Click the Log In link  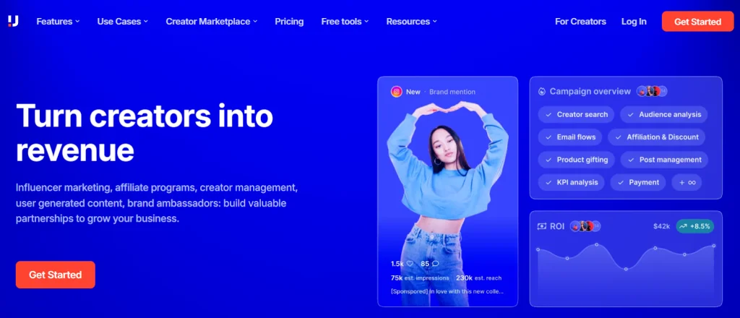point(634,22)
